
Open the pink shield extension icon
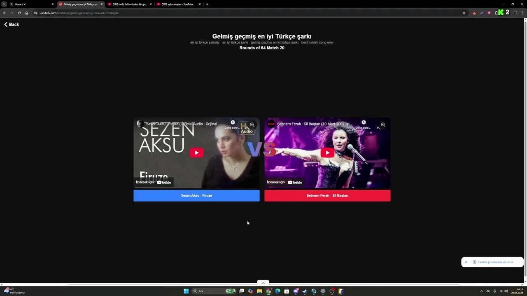489,13
